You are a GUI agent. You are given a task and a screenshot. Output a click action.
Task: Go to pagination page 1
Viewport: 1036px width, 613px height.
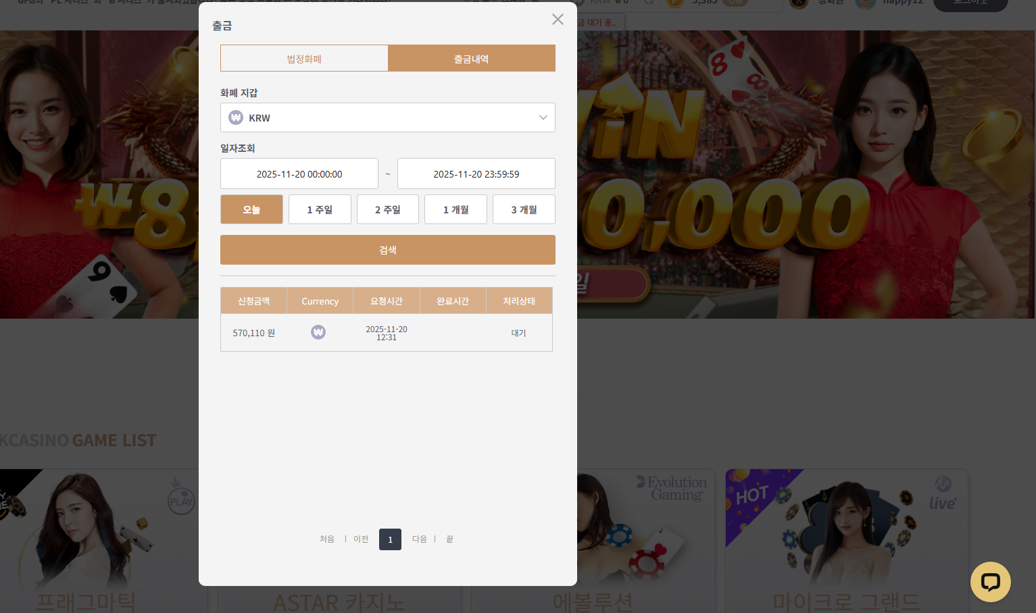[390, 539]
